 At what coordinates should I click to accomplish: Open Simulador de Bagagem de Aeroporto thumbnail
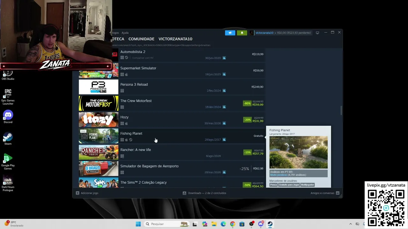98,169
